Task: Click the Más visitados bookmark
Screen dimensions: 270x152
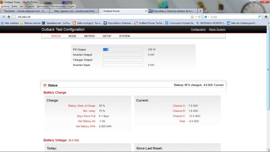Action: pos(10,23)
